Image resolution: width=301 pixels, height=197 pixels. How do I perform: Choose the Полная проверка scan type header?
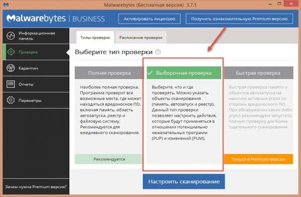click(x=109, y=73)
